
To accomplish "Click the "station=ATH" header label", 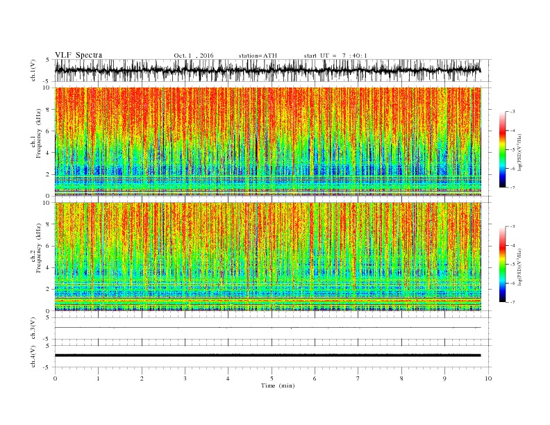I will pyautogui.click(x=258, y=56).
